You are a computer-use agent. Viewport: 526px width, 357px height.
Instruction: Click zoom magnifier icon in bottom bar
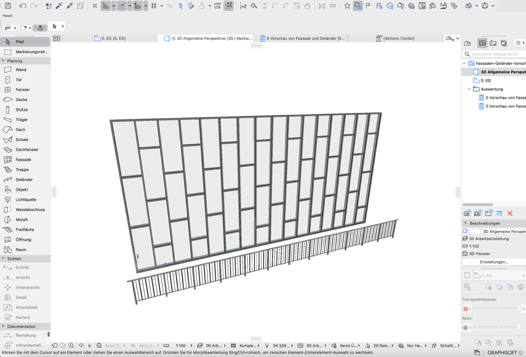pyautogui.click(x=71, y=345)
